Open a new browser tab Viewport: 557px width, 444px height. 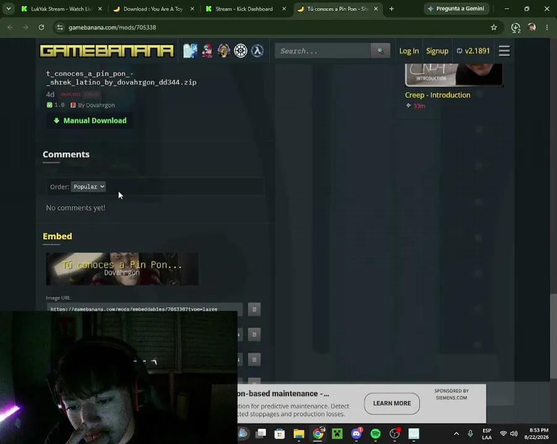click(392, 9)
